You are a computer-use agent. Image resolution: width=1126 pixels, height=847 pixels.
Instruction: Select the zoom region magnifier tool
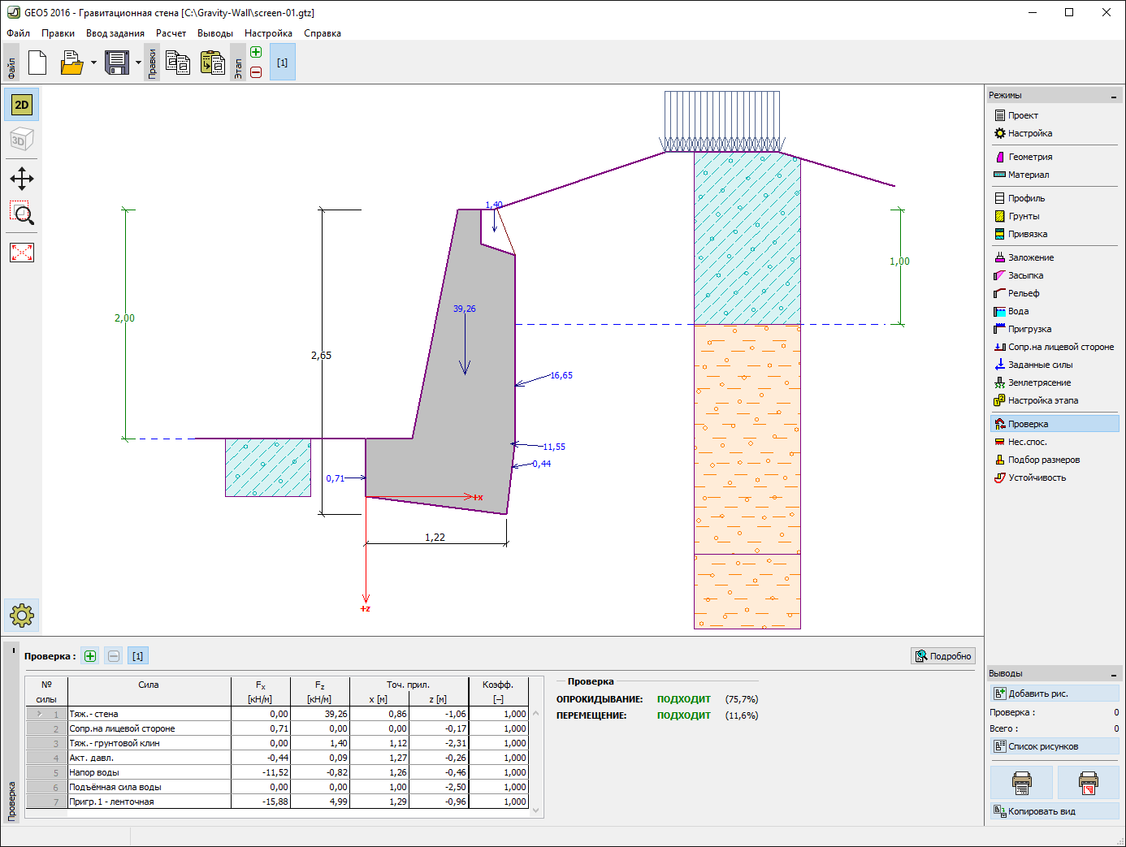click(x=22, y=214)
